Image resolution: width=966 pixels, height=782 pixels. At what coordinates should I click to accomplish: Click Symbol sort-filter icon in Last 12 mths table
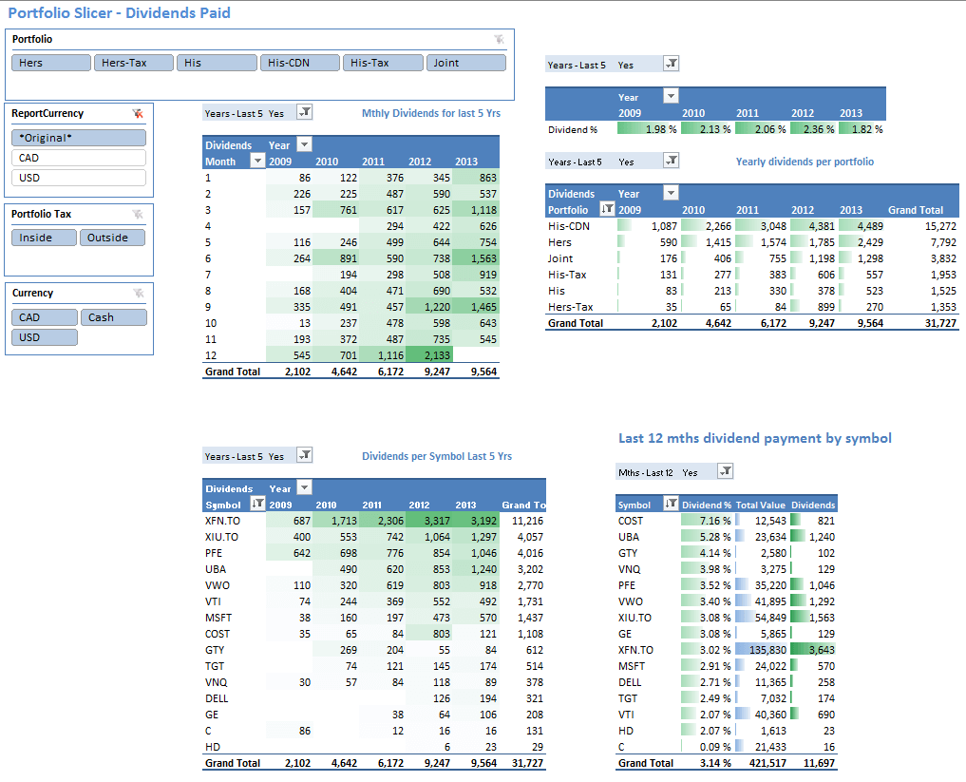671,505
